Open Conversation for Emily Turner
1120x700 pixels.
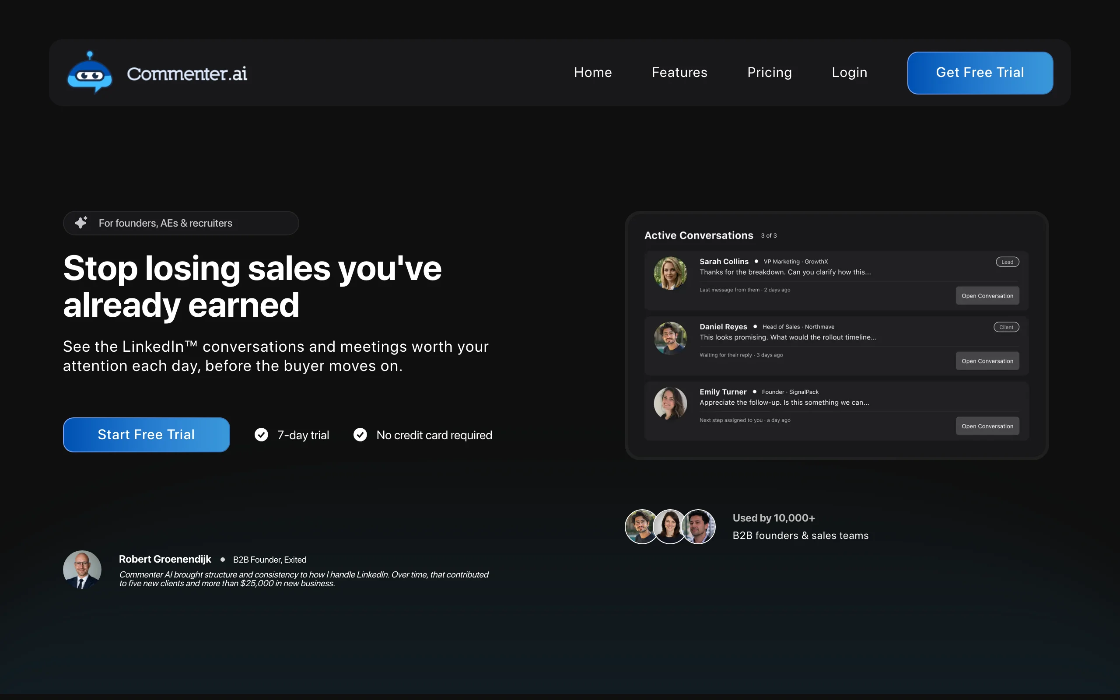(987, 427)
